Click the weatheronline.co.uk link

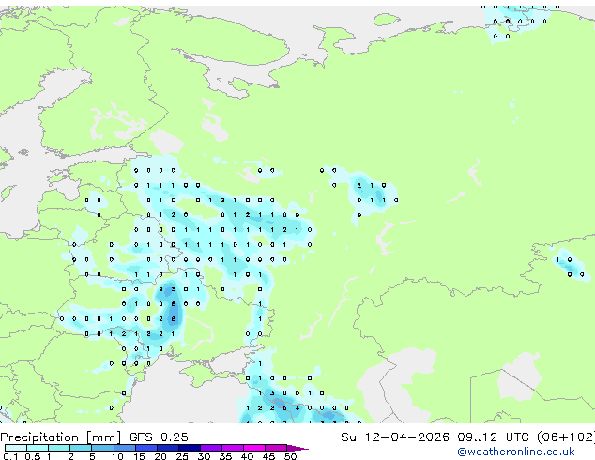click(516, 452)
